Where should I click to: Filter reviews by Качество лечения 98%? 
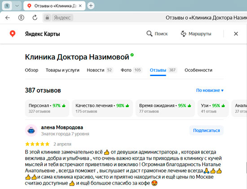click(x=102, y=108)
